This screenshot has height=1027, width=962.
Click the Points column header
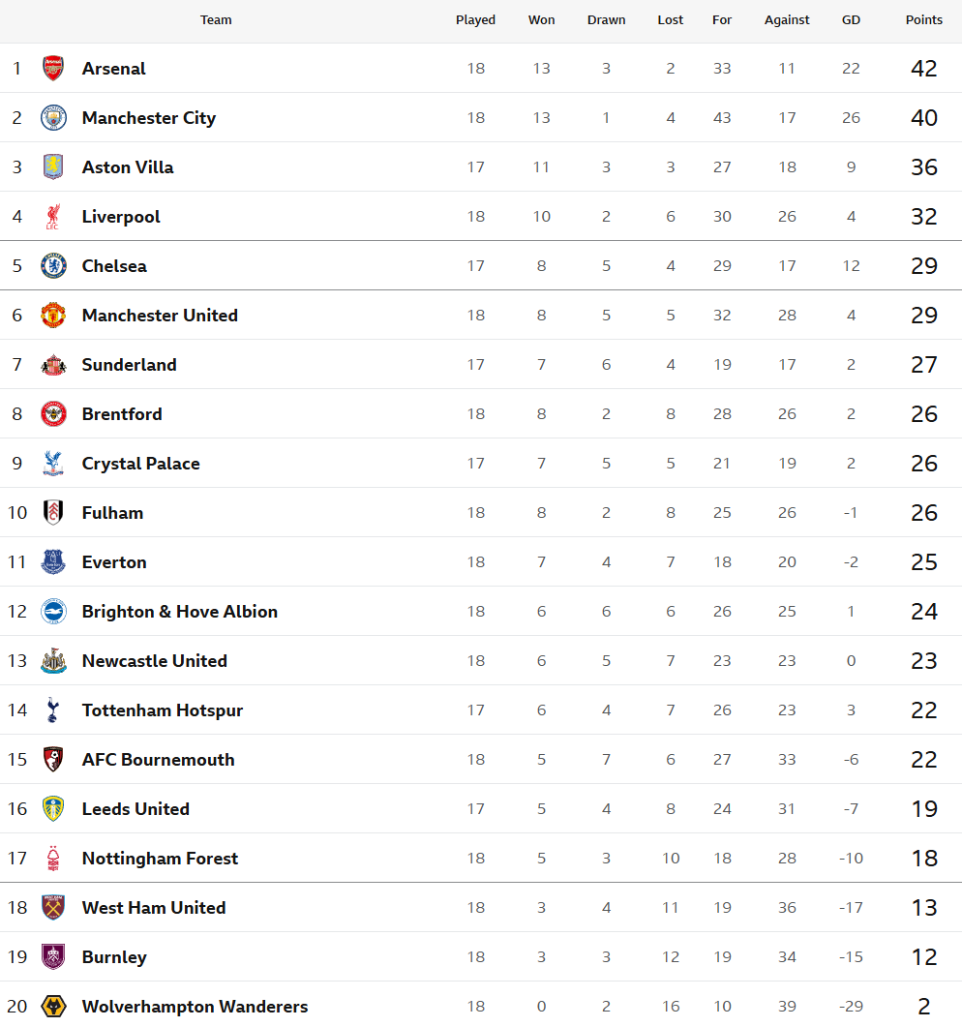924,20
